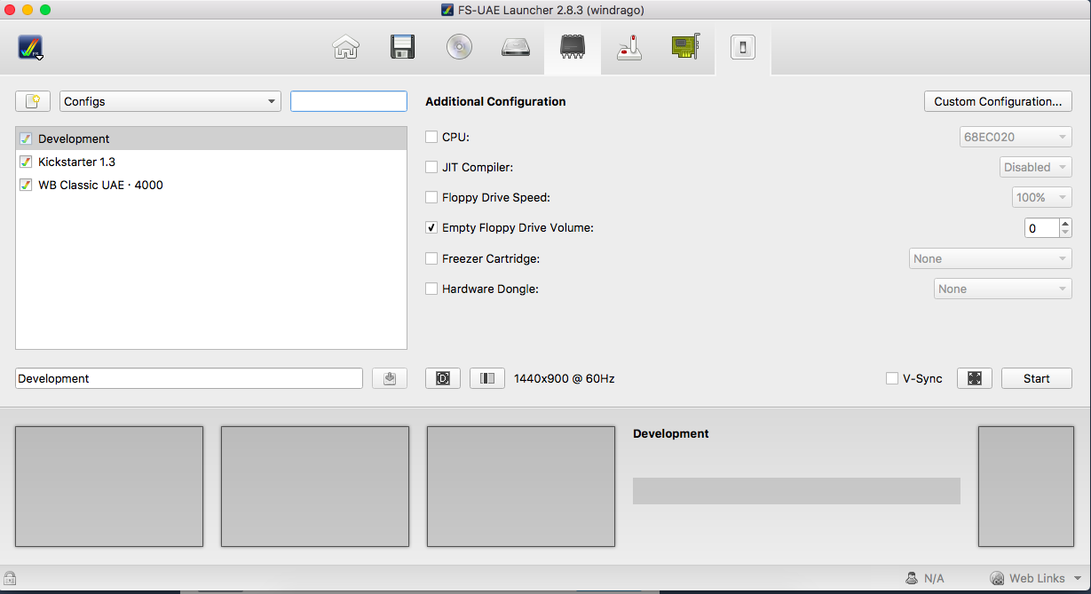Select the Development configuration

pyautogui.click(x=211, y=139)
